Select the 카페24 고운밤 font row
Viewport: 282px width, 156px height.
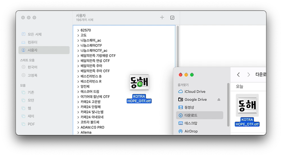[124, 102]
